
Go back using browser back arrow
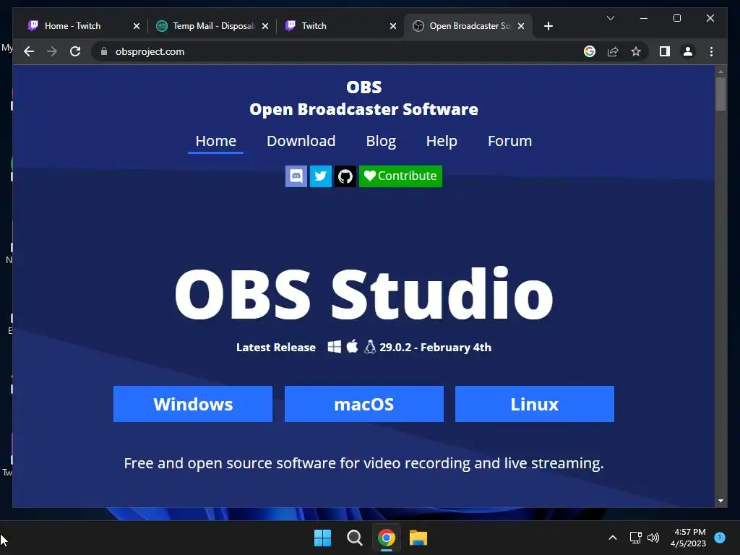pos(29,51)
